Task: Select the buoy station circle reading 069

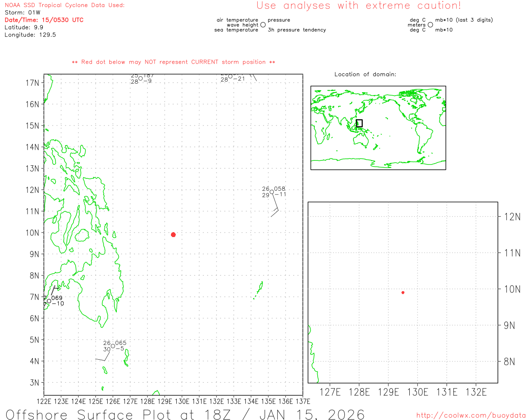Action: tap(49, 301)
